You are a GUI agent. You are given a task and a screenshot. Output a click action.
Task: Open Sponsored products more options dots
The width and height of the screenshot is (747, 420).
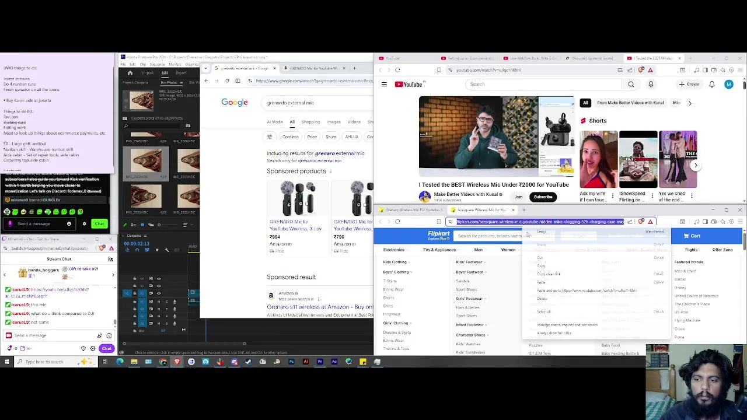click(x=331, y=171)
